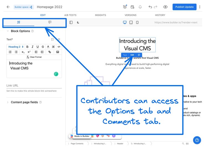
Task: Undo the last change
Action: pyautogui.click(x=150, y=7)
